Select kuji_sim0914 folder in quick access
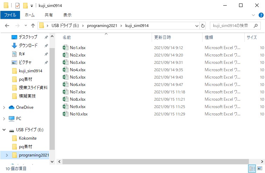Image resolution: width=265 pixels, height=173 pixels. (27, 71)
